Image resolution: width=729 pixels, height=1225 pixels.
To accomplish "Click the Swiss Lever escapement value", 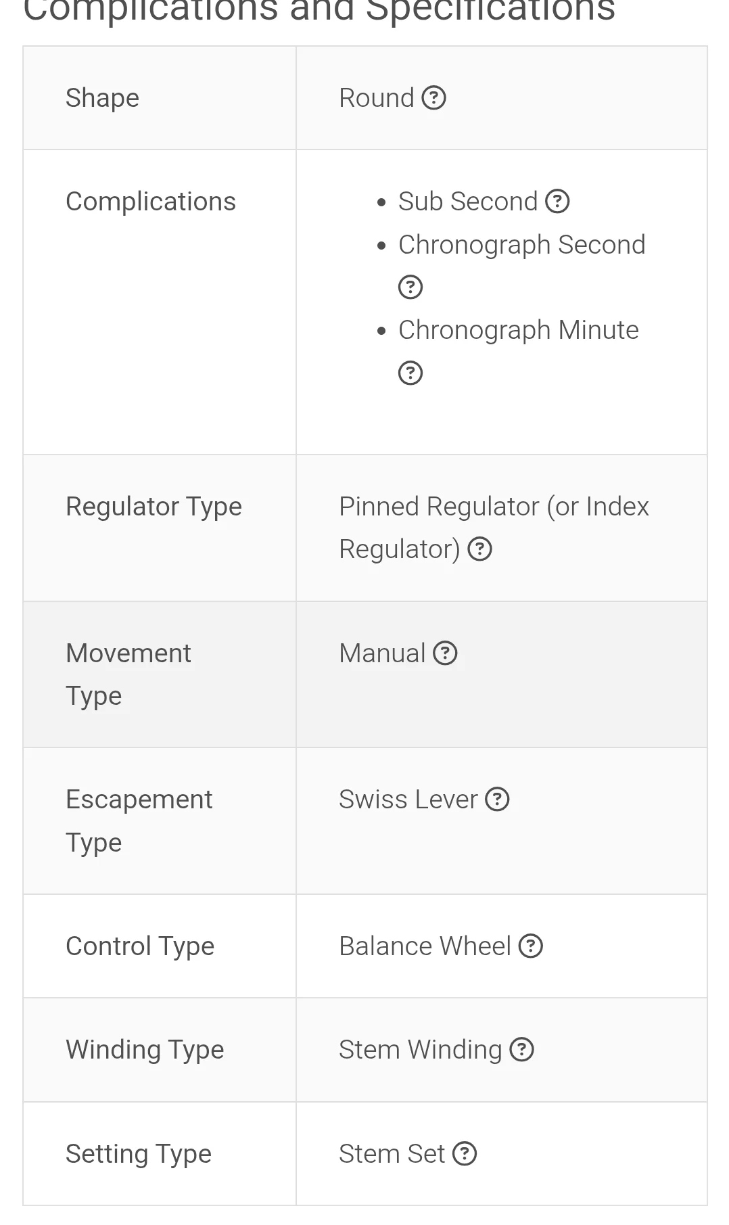I will click(408, 800).
